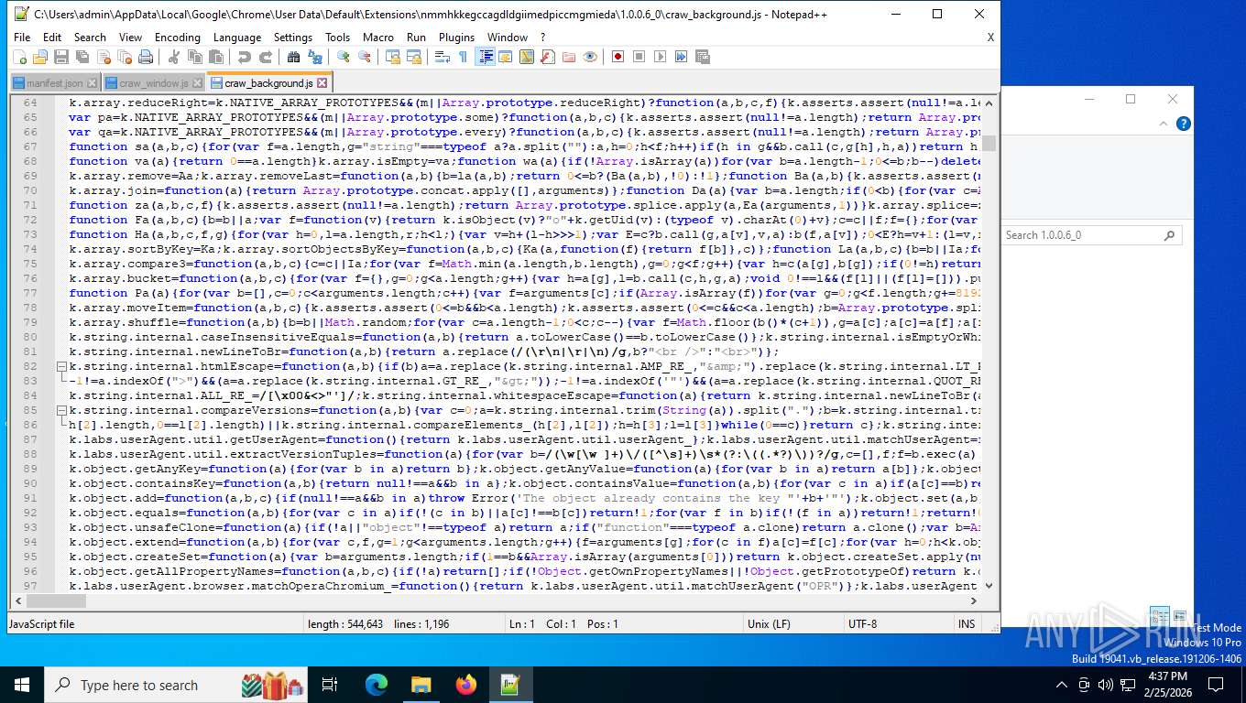Click the Copy toolbar icon

[x=194, y=57]
